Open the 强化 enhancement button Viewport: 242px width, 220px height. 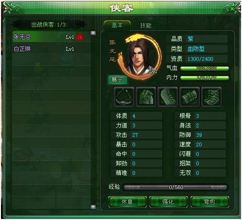pos(168,202)
